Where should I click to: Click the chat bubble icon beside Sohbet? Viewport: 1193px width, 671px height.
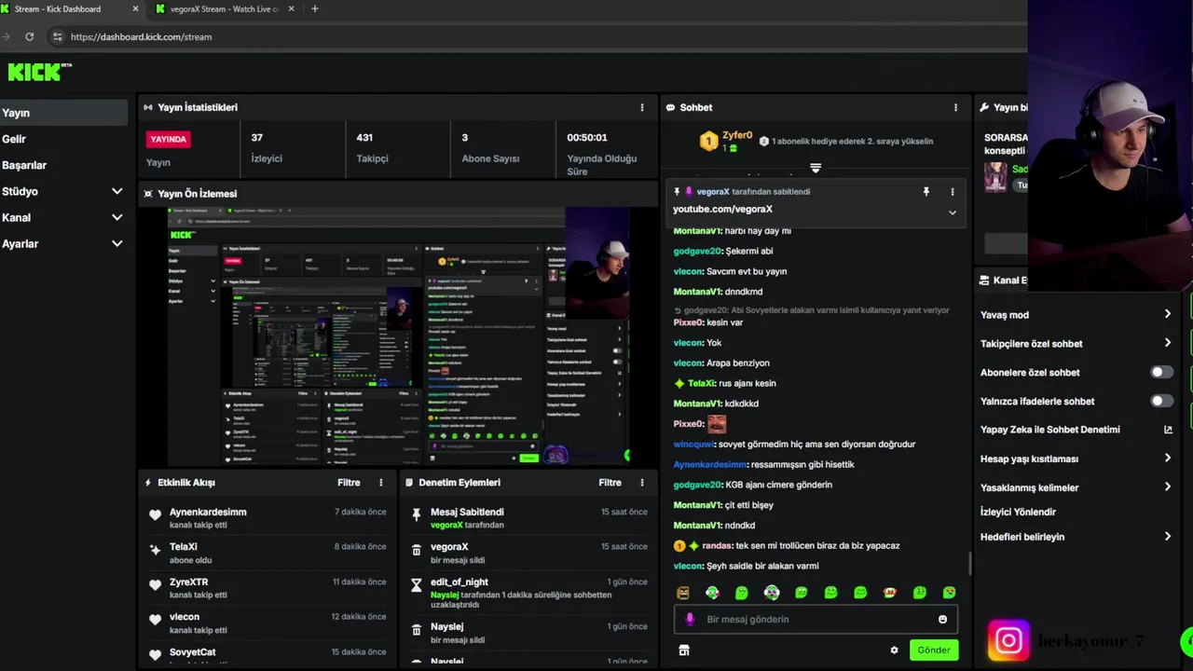pyautogui.click(x=670, y=107)
